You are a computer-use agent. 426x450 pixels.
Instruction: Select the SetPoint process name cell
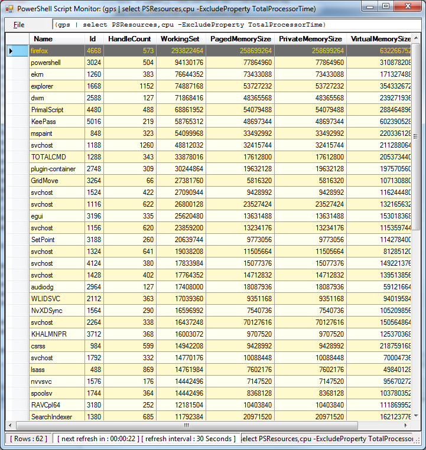coord(57,240)
